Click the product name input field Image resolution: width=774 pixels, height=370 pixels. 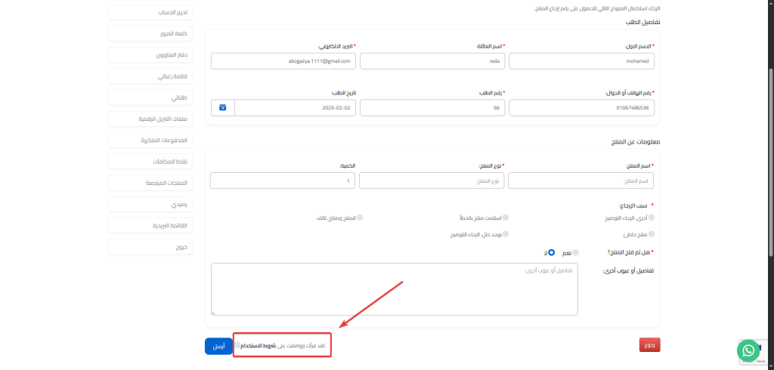[580, 180]
